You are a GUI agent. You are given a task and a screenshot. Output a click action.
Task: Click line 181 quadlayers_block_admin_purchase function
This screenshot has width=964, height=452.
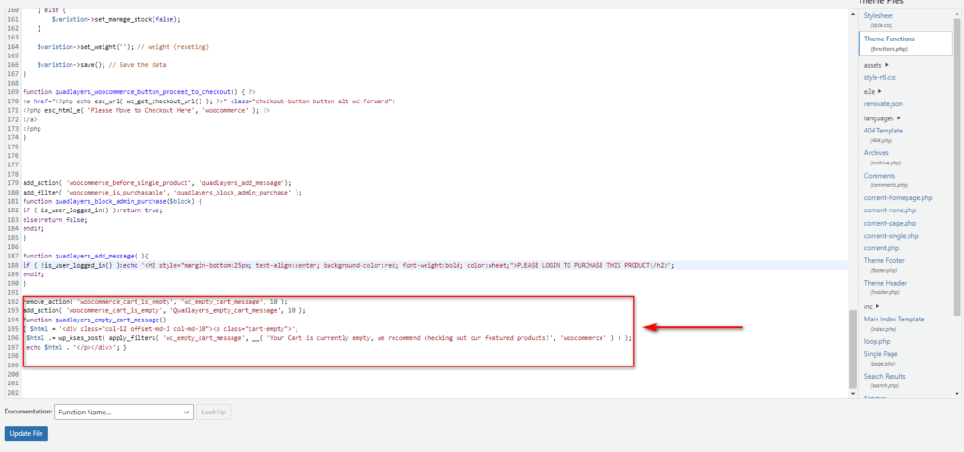click(x=113, y=201)
